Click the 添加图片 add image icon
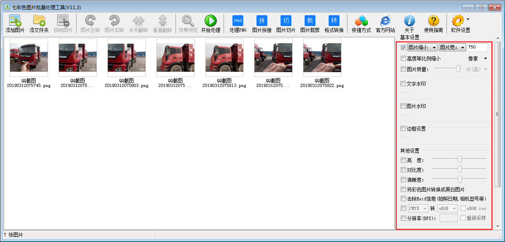This screenshot has height=242, width=505. (15, 21)
